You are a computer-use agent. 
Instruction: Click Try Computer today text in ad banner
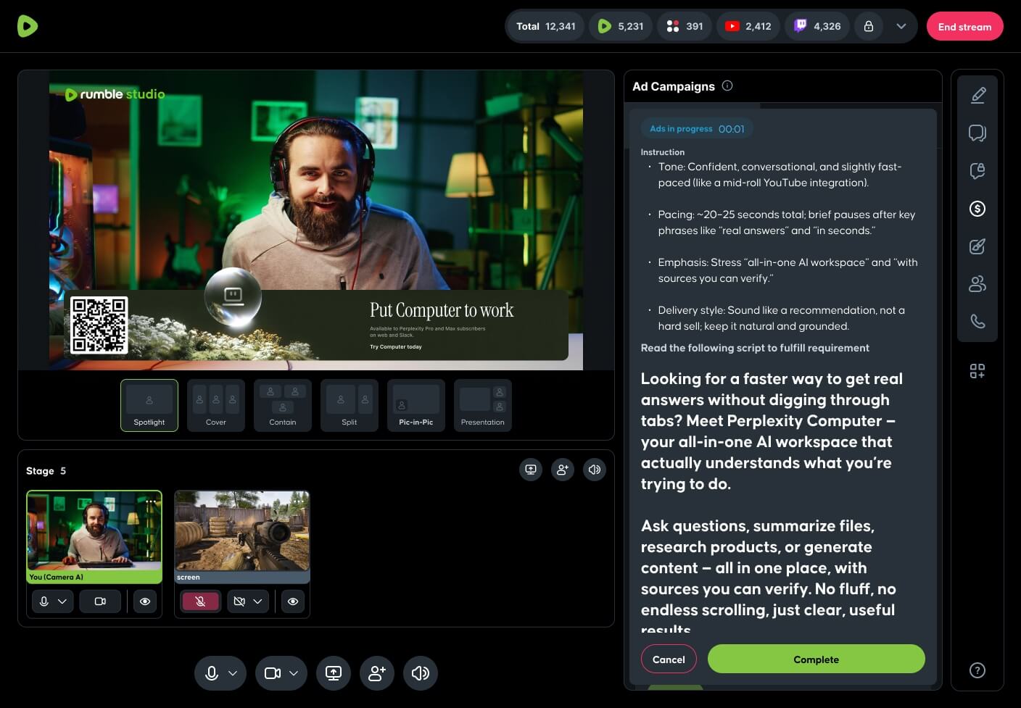tap(396, 347)
